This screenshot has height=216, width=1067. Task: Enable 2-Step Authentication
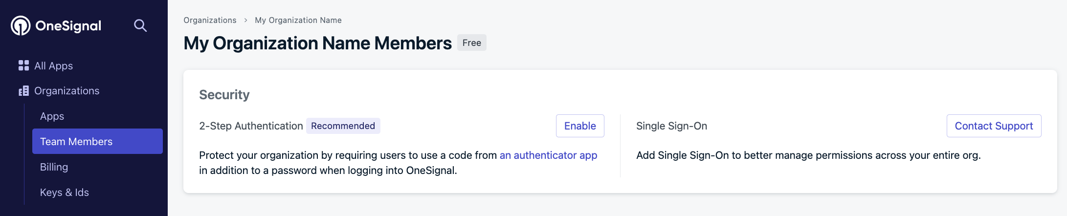580,126
